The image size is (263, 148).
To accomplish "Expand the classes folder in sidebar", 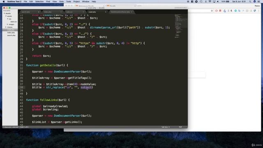I will click(6, 27).
